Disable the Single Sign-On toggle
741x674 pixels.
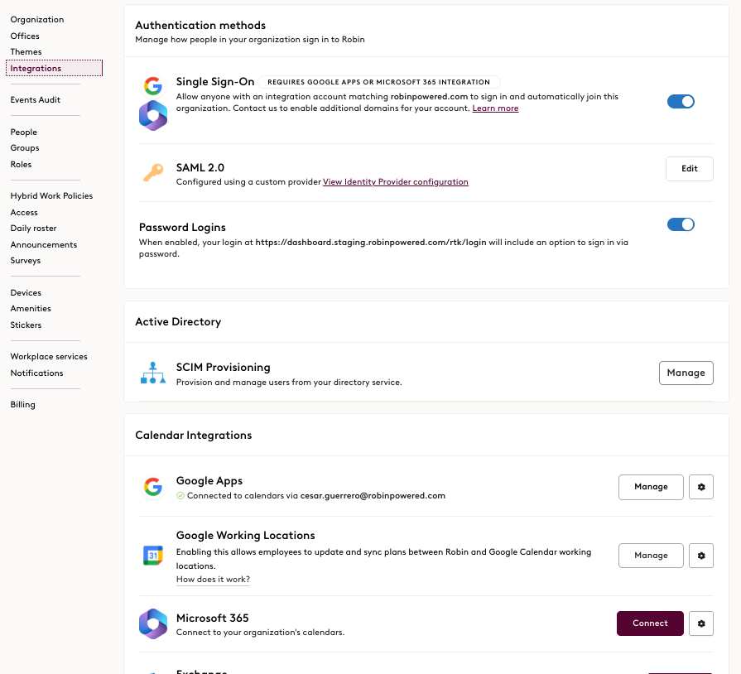(681, 101)
